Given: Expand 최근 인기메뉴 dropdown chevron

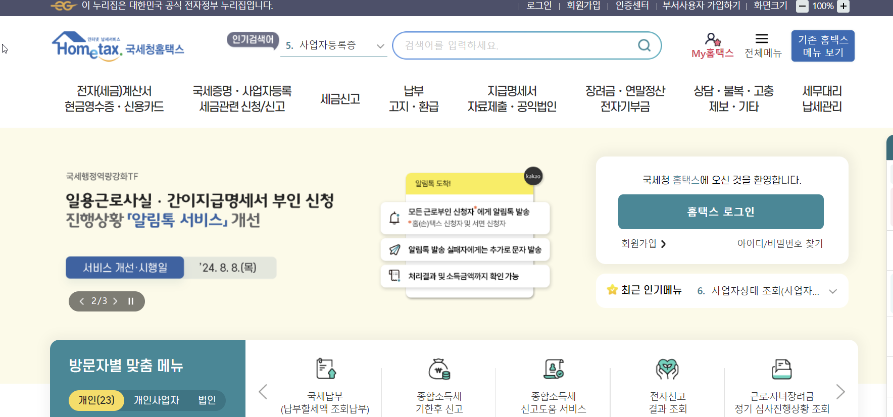Looking at the screenshot, I should (x=833, y=291).
